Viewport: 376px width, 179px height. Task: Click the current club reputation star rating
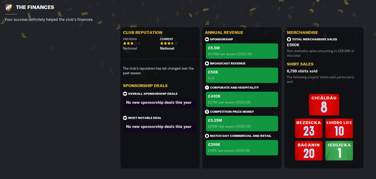[x=169, y=43]
